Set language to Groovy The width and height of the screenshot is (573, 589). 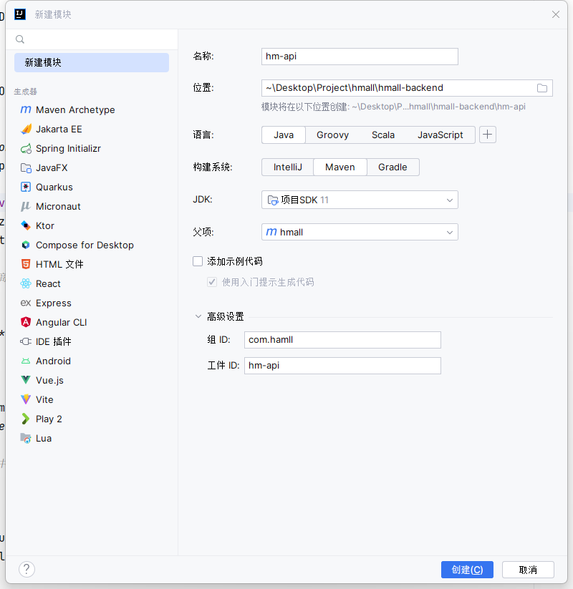pyautogui.click(x=332, y=135)
